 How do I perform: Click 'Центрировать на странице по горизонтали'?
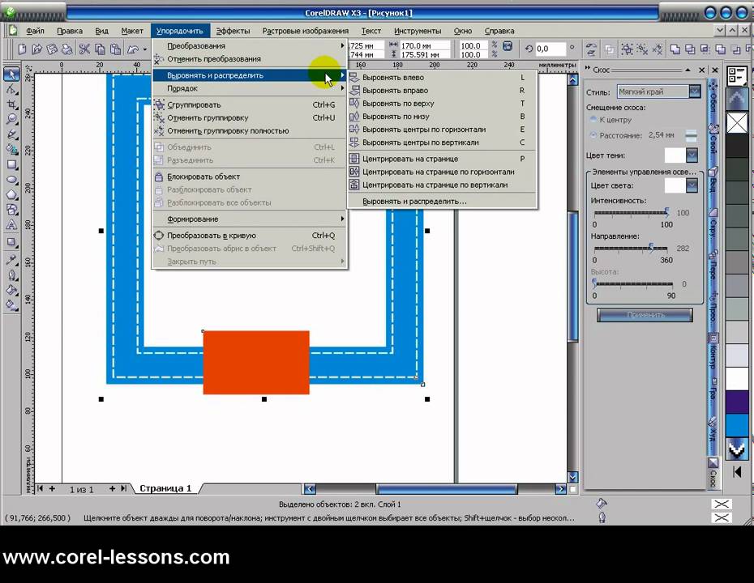coord(443,172)
